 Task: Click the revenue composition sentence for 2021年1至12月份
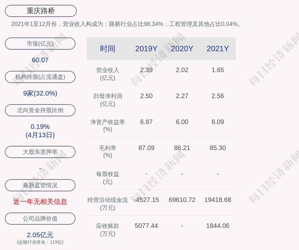tap(126, 24)
